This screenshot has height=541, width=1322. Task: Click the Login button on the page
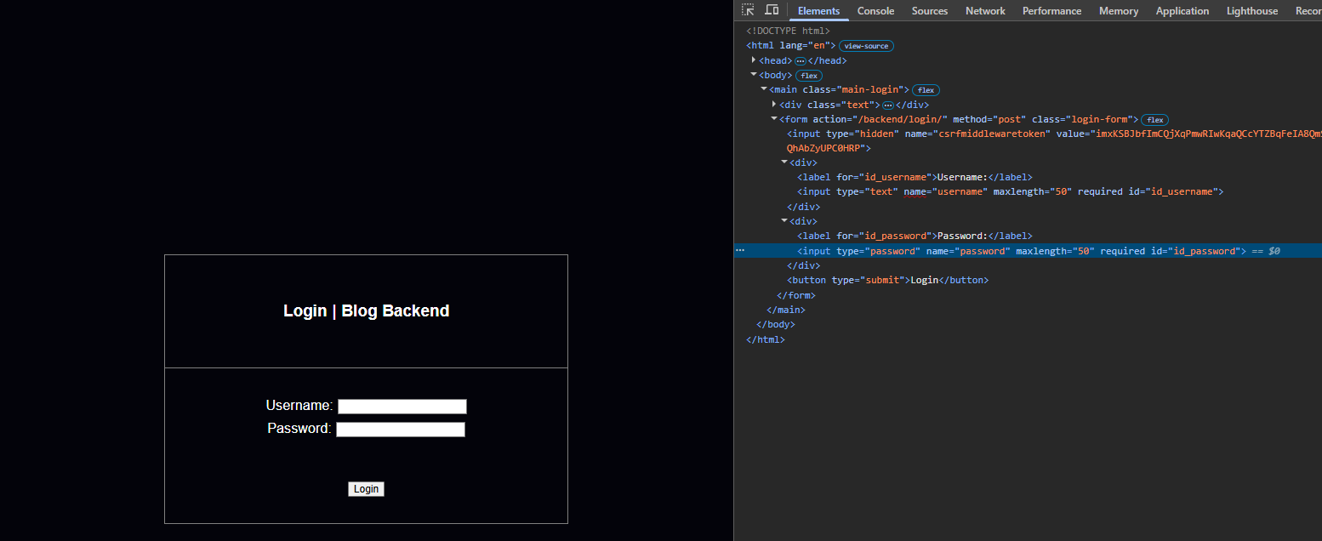pyautogui.click(x=366, y=489)
